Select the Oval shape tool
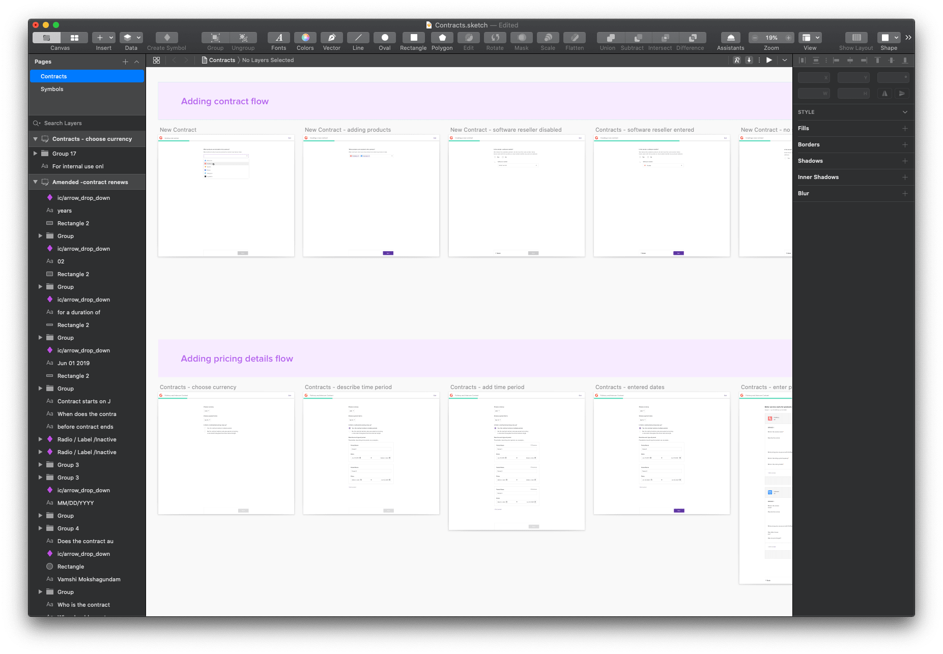Image resolution: width=943 pixels, height=654 pixels. (x=385, y=38)
